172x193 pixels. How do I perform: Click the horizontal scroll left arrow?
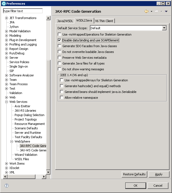pos(5,177)
